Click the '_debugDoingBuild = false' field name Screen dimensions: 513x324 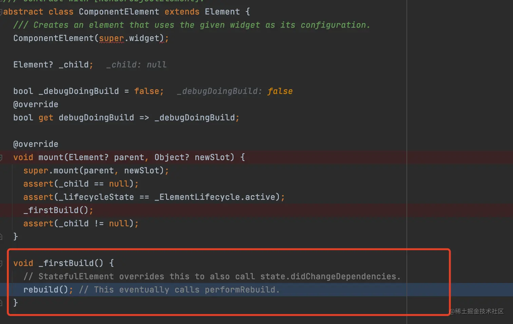(79, 91)
